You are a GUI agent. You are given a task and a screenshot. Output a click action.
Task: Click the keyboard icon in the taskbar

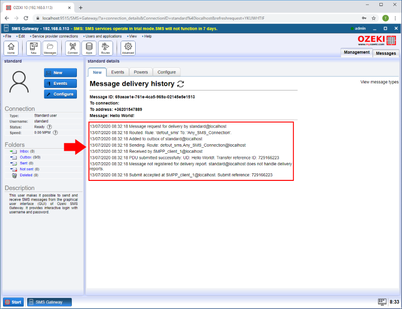[382, 302]
